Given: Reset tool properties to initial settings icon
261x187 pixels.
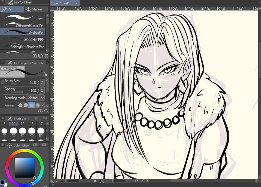Looking at the screenshot, I should 40,111.
